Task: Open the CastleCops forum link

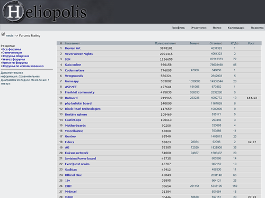Action: point(73,120)
